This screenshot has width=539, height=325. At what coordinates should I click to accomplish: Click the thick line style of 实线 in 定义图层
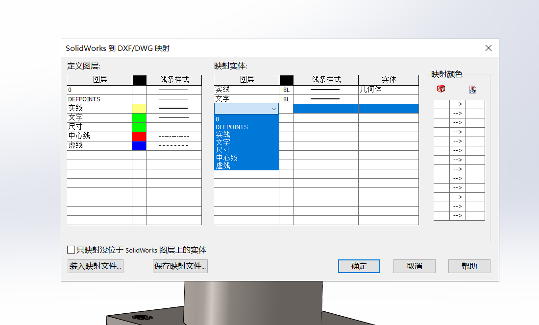pos(174,109)
